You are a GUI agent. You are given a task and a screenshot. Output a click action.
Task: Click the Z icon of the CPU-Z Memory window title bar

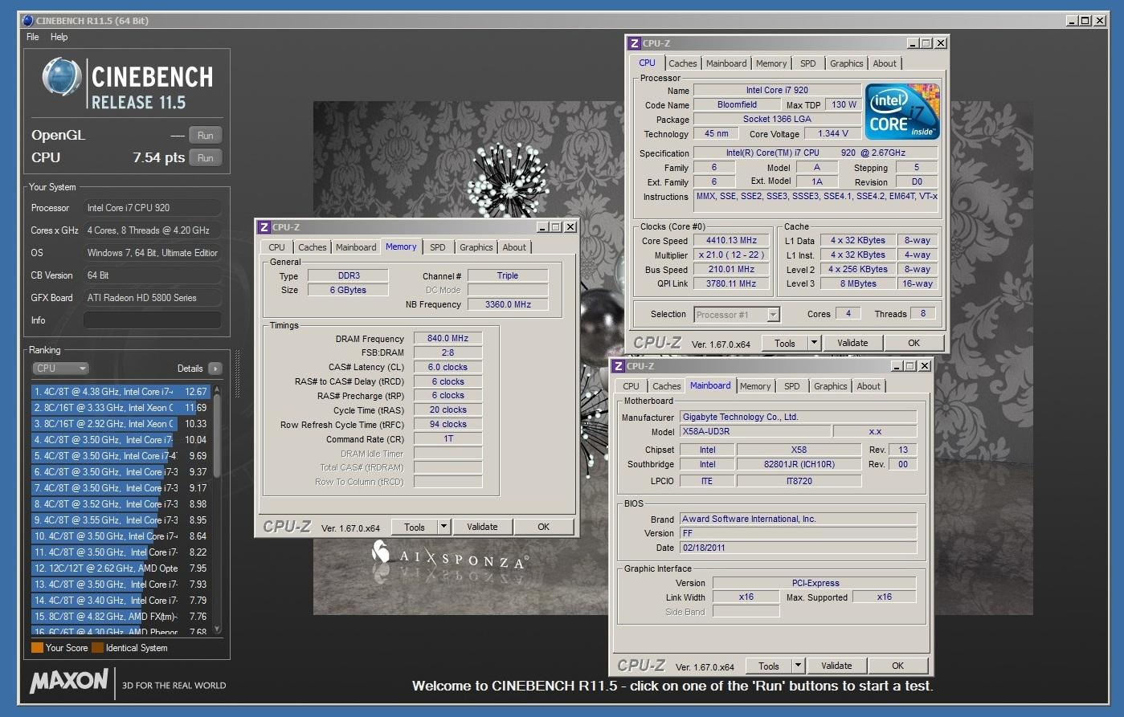(264, 227)
